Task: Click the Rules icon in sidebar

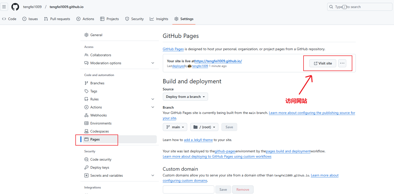Action: pos(86,99)
